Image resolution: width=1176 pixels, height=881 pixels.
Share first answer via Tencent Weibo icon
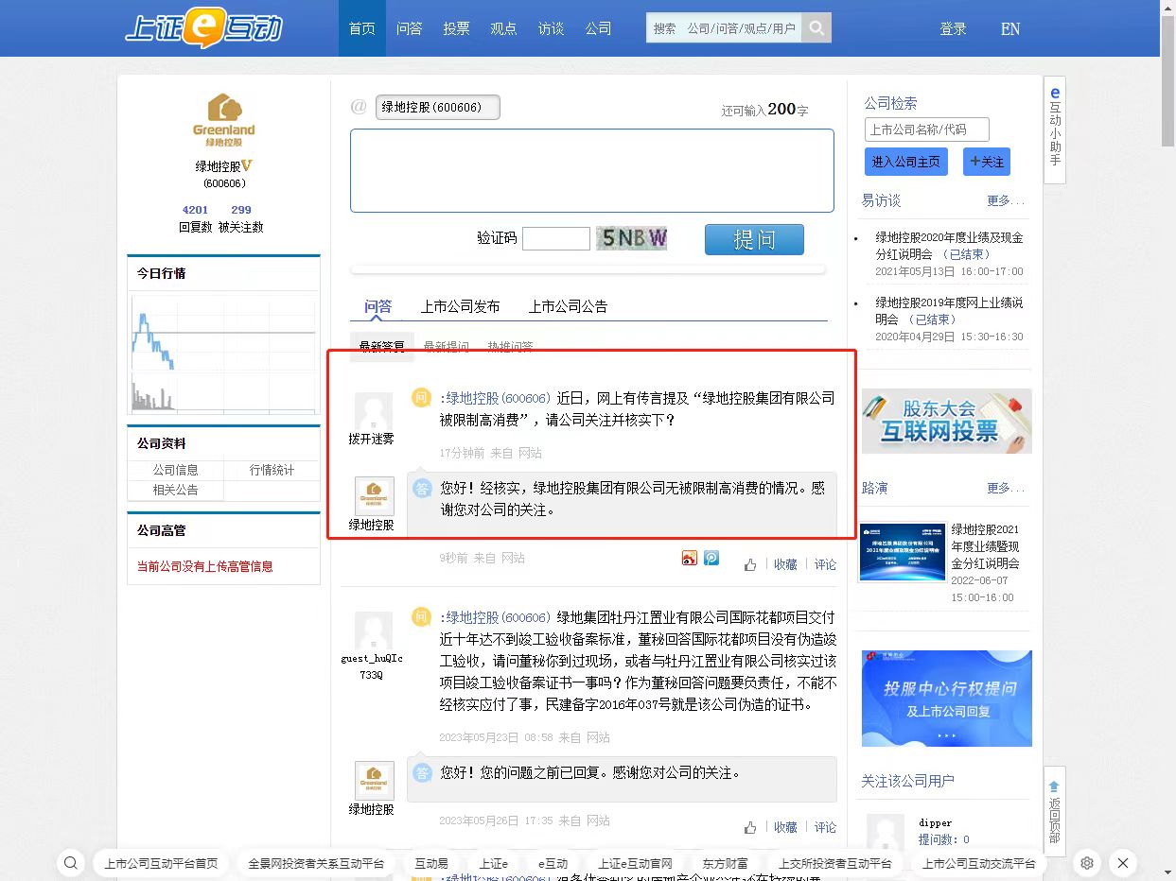(711, 559)
